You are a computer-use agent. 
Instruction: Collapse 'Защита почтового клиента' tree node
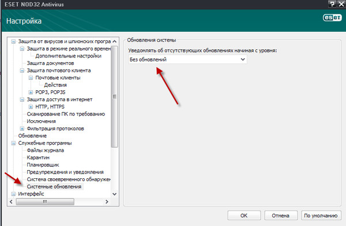(22, 70)
